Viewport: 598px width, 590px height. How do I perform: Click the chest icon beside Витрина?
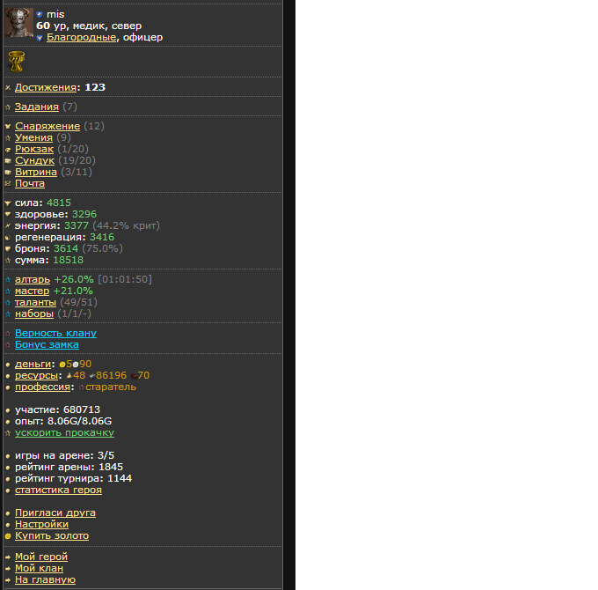tap(8, 173)
